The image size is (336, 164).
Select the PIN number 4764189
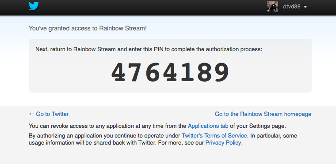coord(170,72)
